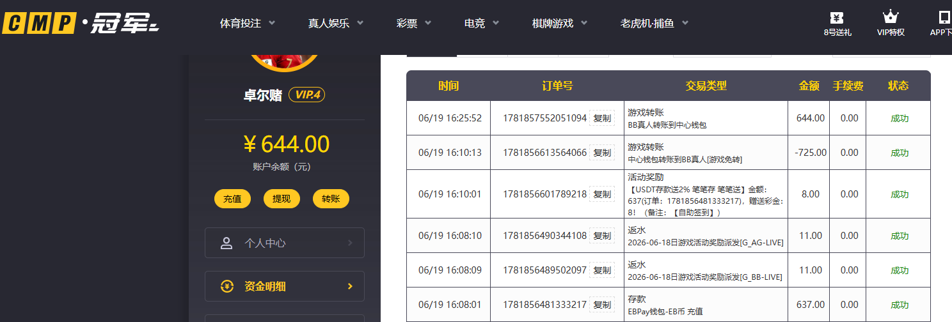
Task: Copy order number 1781856601789218
Action: coord(602,194)
